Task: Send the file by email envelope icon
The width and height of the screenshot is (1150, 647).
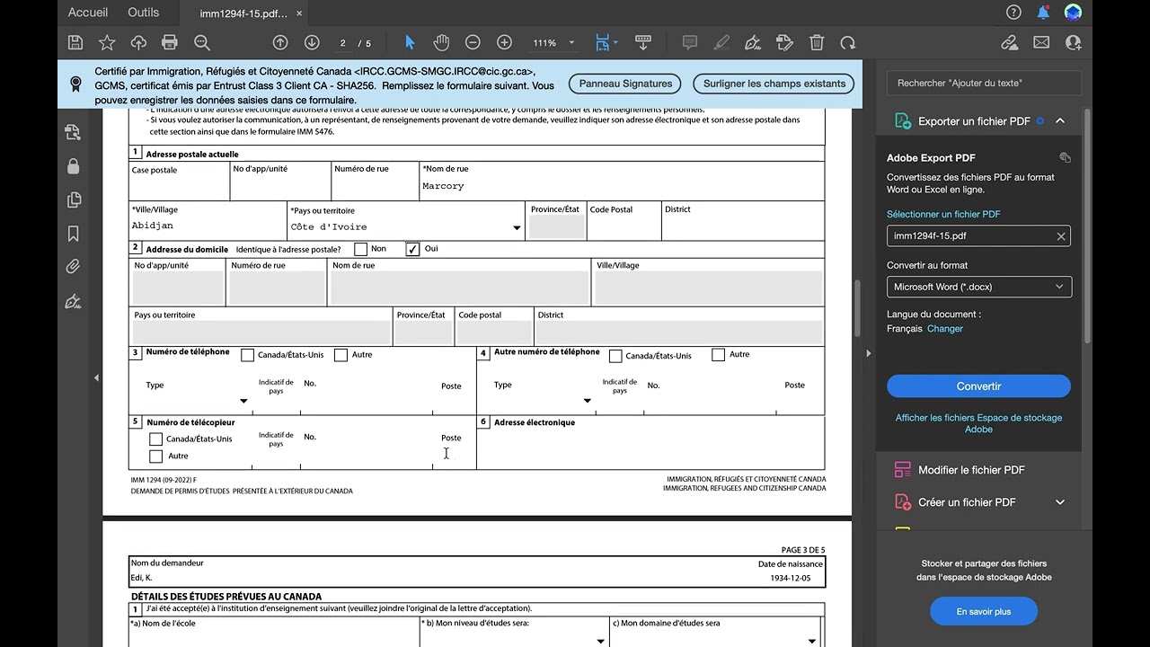Action: (x=1041, y=42)
